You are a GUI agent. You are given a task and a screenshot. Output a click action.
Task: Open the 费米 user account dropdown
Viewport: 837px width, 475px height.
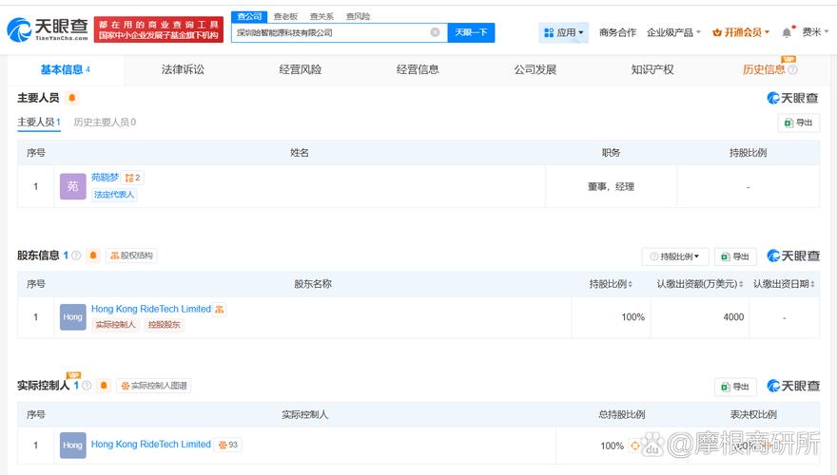pyautogui.click(x=815, y=32)
